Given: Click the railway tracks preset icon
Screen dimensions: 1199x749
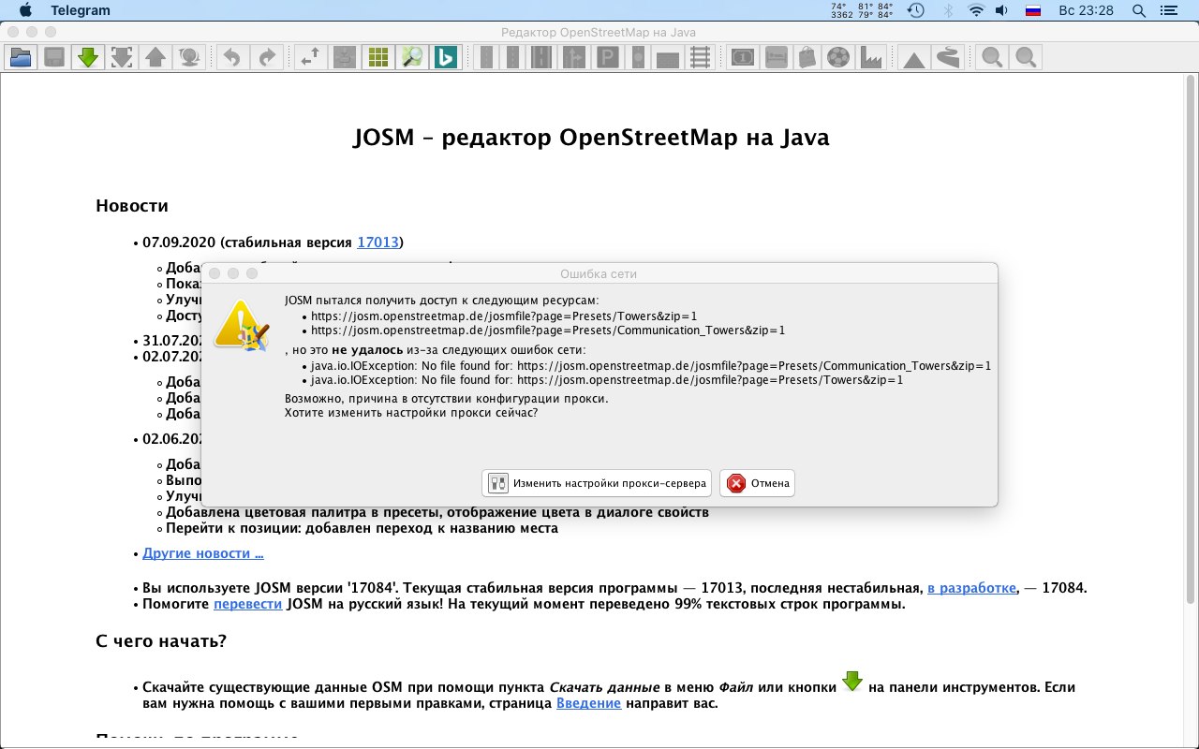Looking at the screenshot, I should coord(699,57).
